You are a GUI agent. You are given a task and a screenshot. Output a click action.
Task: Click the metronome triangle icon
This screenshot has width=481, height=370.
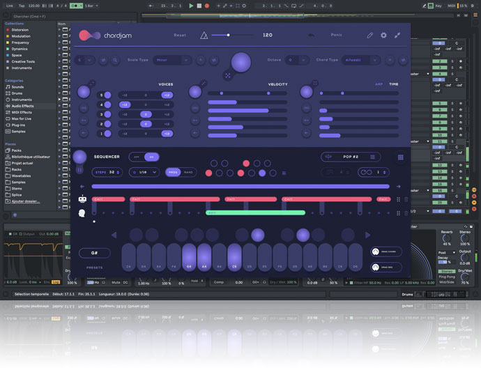204,35
